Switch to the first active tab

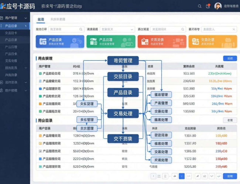pos(41,20)
